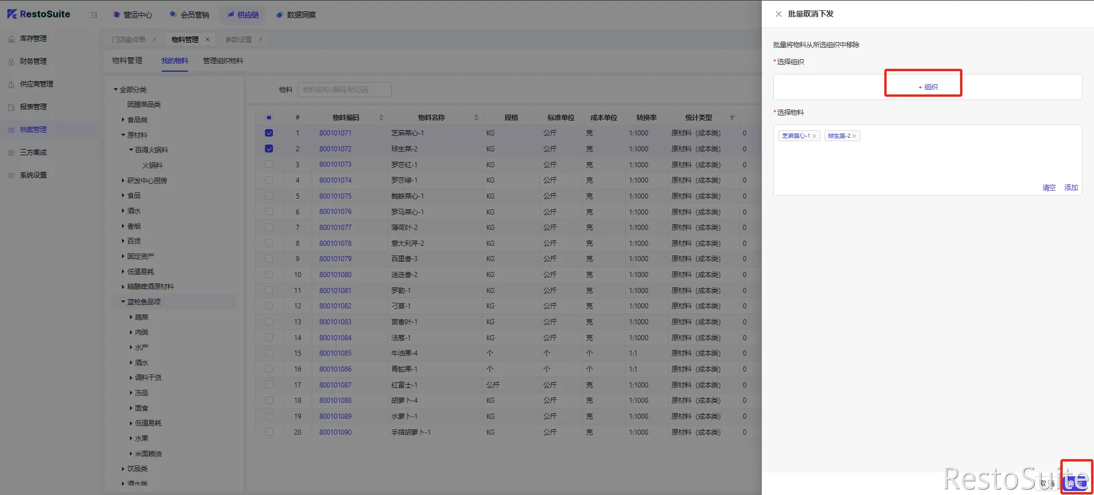Click 牛油果-4 name cell
1094x495 pixels.
(404, 353)
